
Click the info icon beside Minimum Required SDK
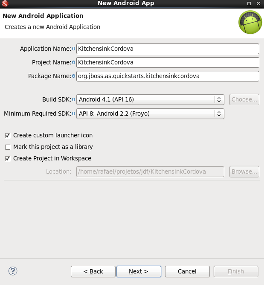coord(73,113)
